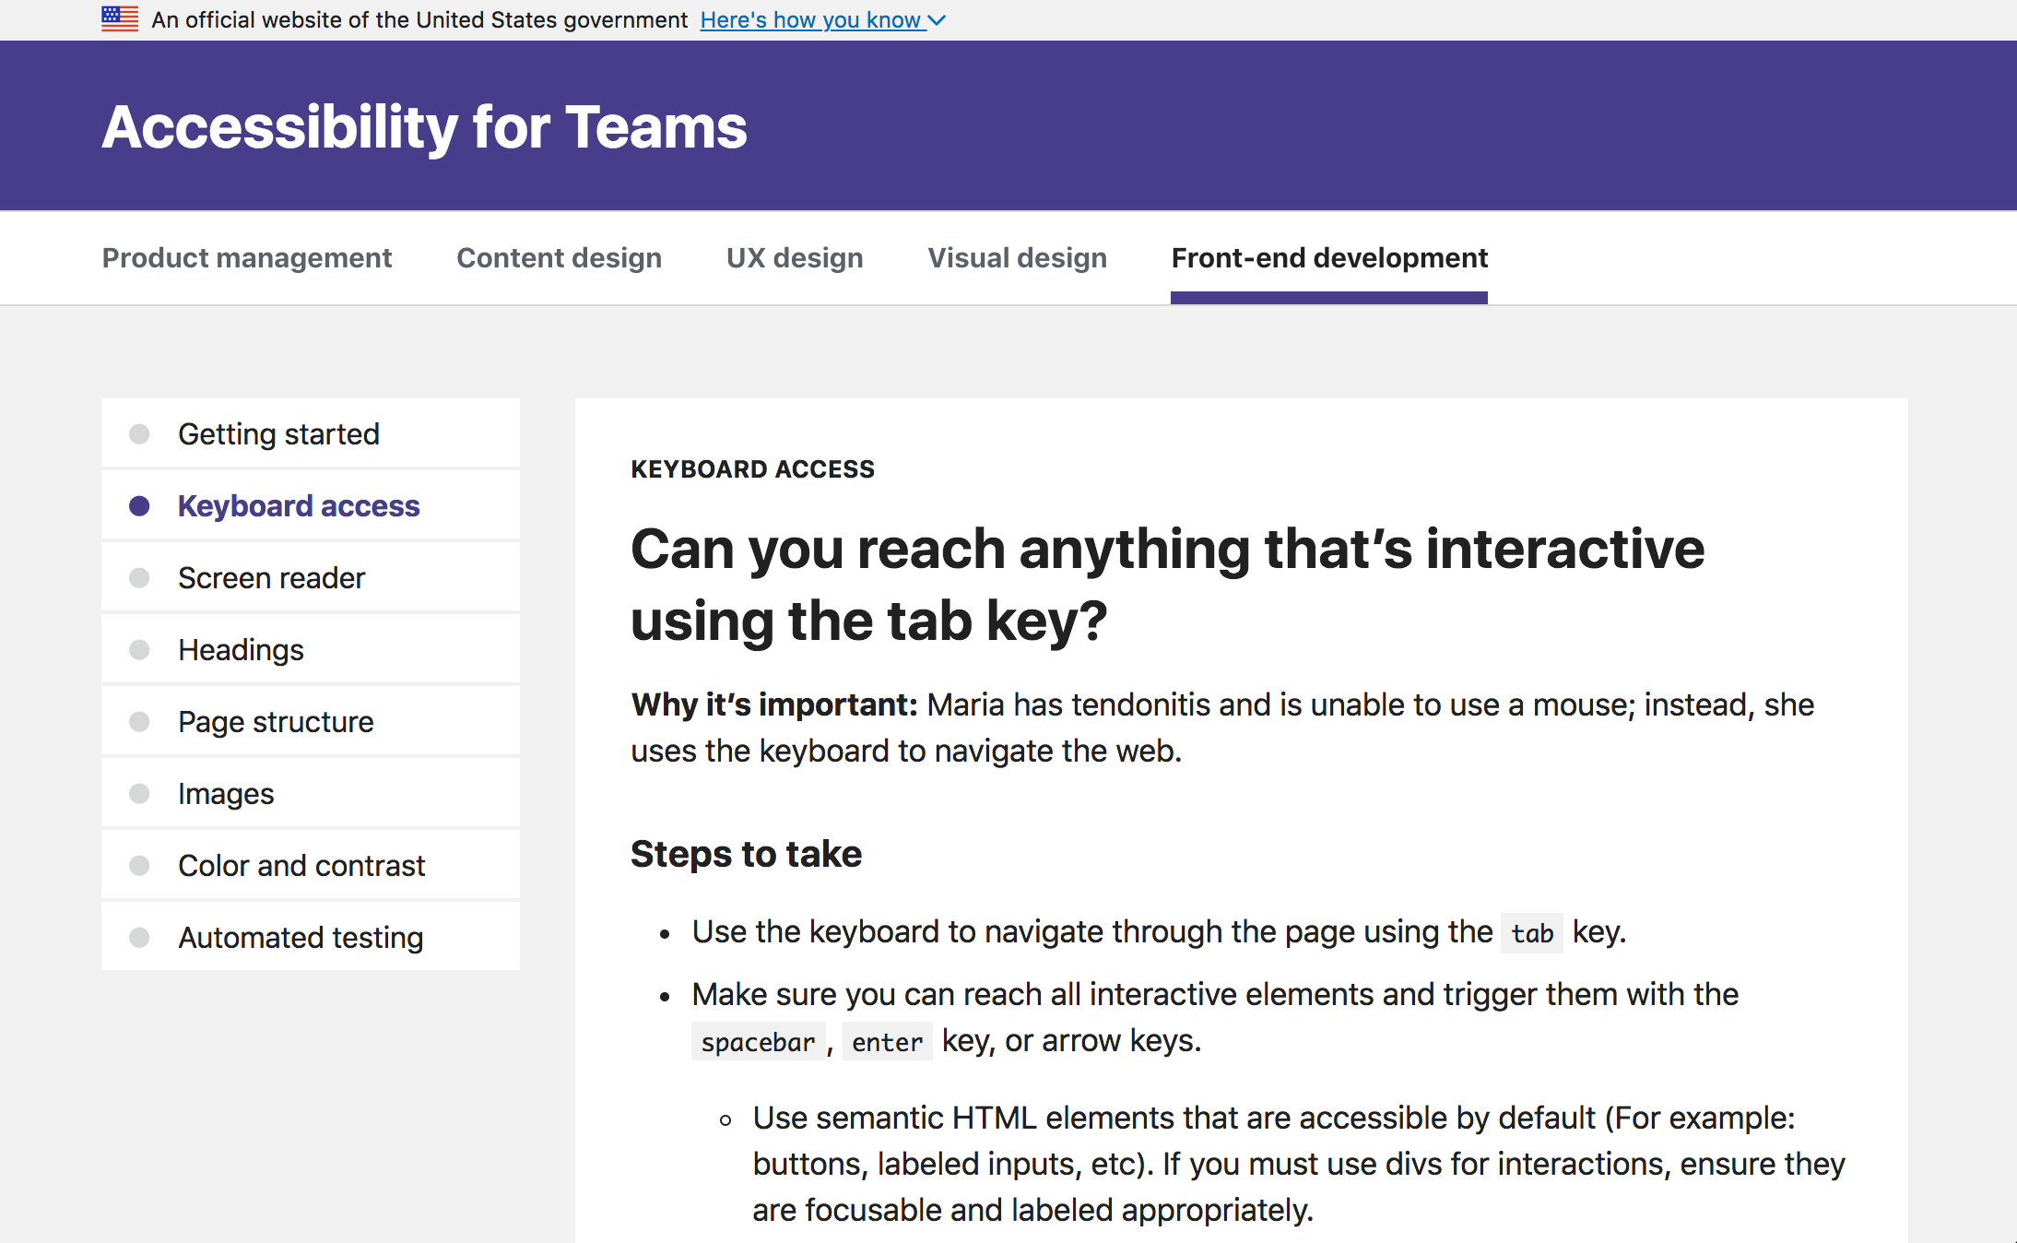Click the status circle beside Screen reader
Viewport: 2017px width, 1243px height.
140,577
